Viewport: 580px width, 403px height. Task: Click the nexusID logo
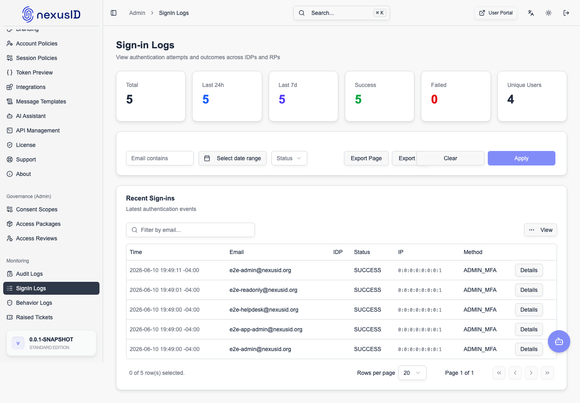[x=51, y=14]
